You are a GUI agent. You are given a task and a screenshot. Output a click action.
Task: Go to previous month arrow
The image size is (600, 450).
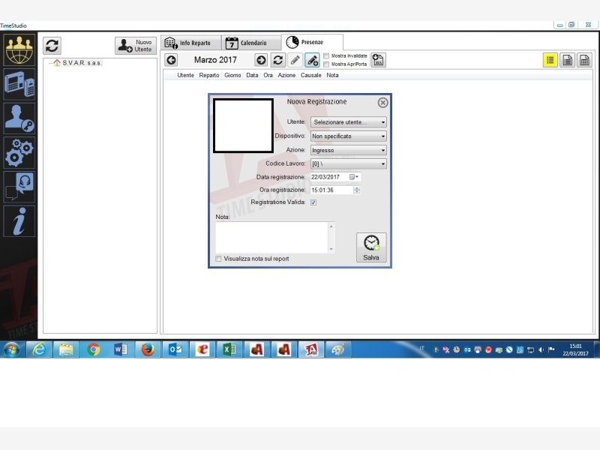coord(172,60)
